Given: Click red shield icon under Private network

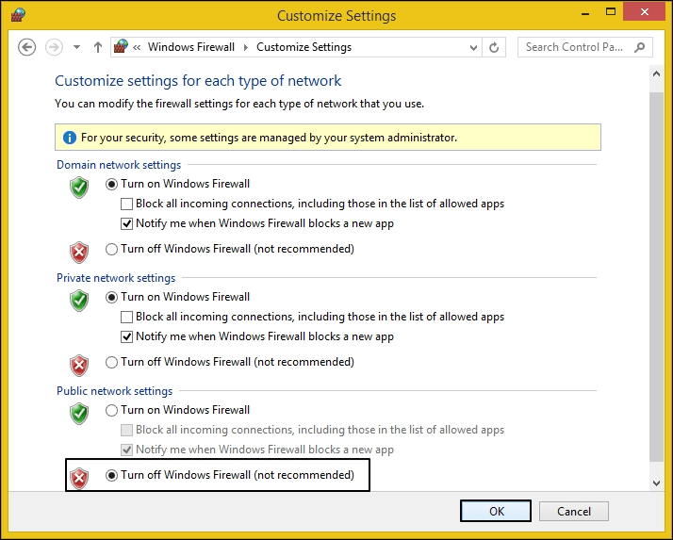Looking at the screenshot, I should [79, 366].
